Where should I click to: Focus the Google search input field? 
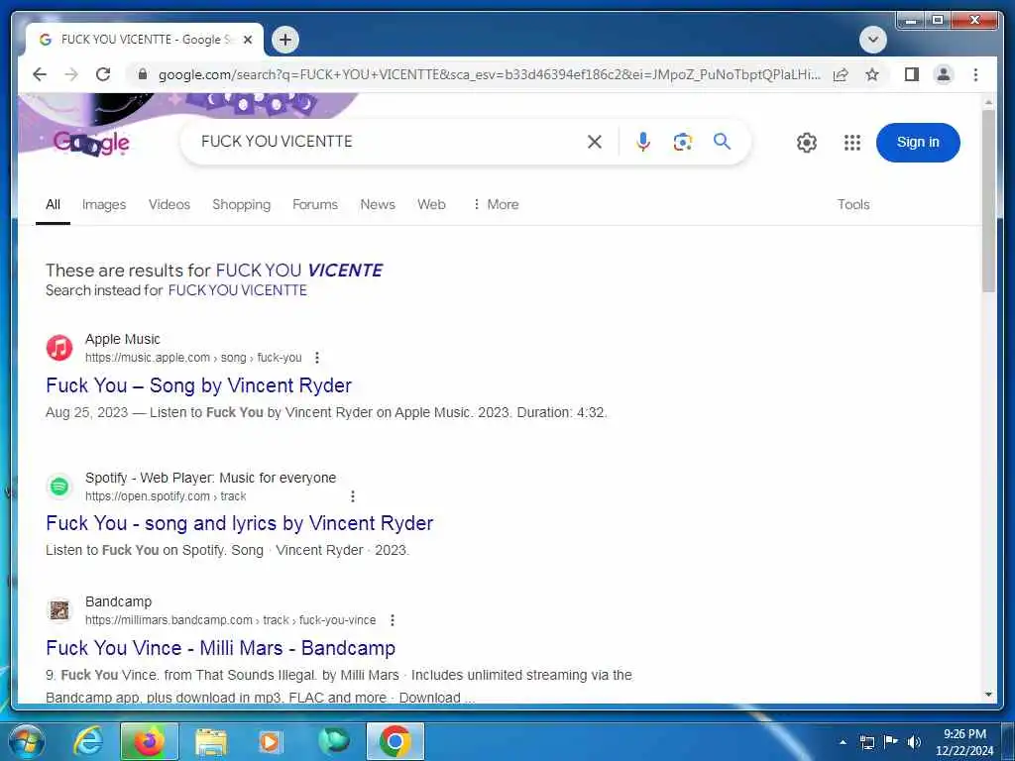(x=389, y=142)
